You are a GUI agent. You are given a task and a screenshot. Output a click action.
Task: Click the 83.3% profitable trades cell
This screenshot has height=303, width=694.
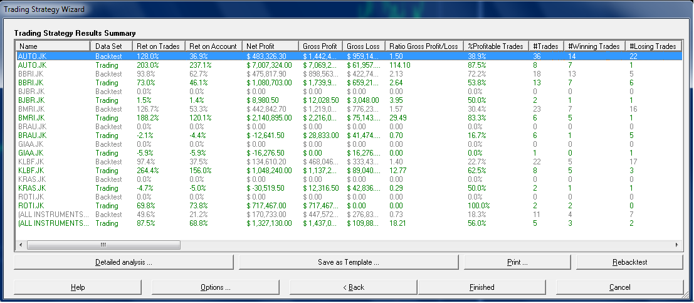[476, 118]
